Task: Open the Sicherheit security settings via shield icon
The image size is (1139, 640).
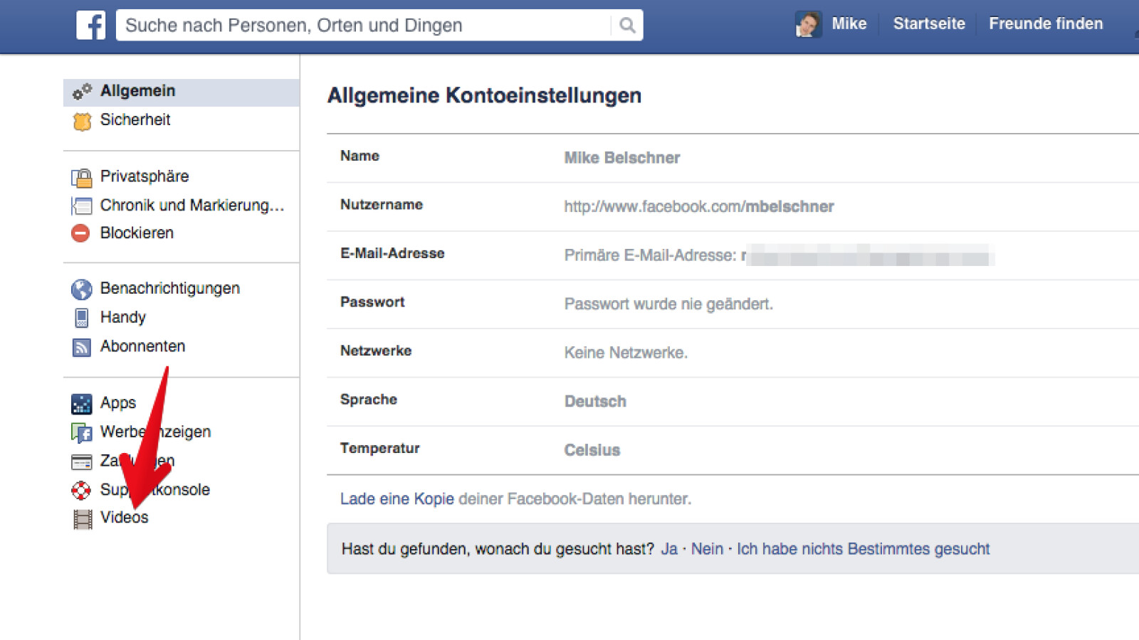Action: (81, 120)
